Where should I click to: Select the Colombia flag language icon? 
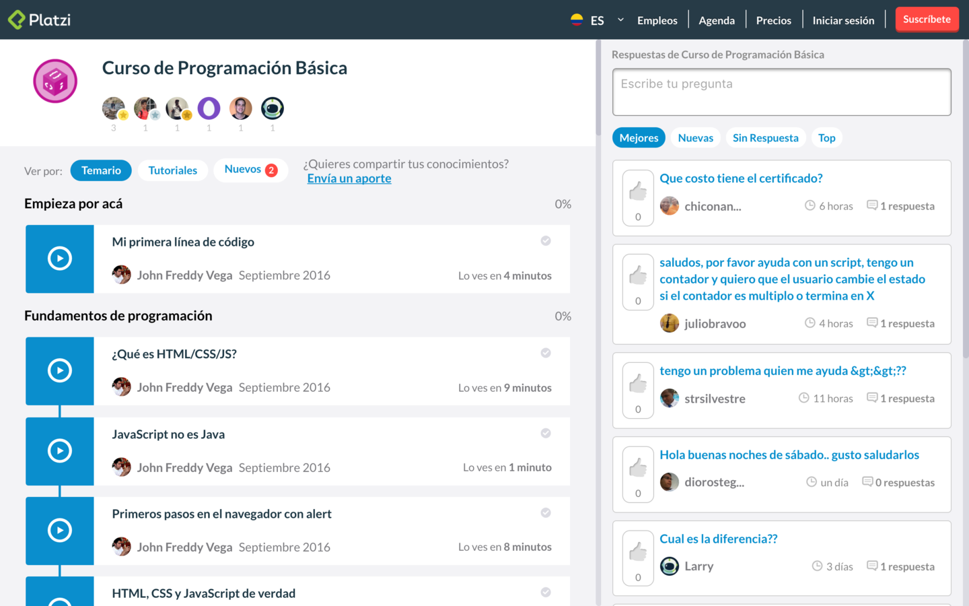click(x=577, y=20)
